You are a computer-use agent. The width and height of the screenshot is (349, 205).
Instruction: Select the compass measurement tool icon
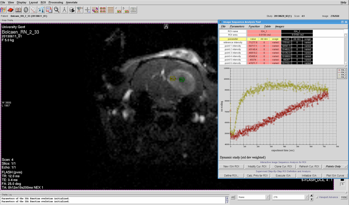pyautogui.click(x=64, y=10)
